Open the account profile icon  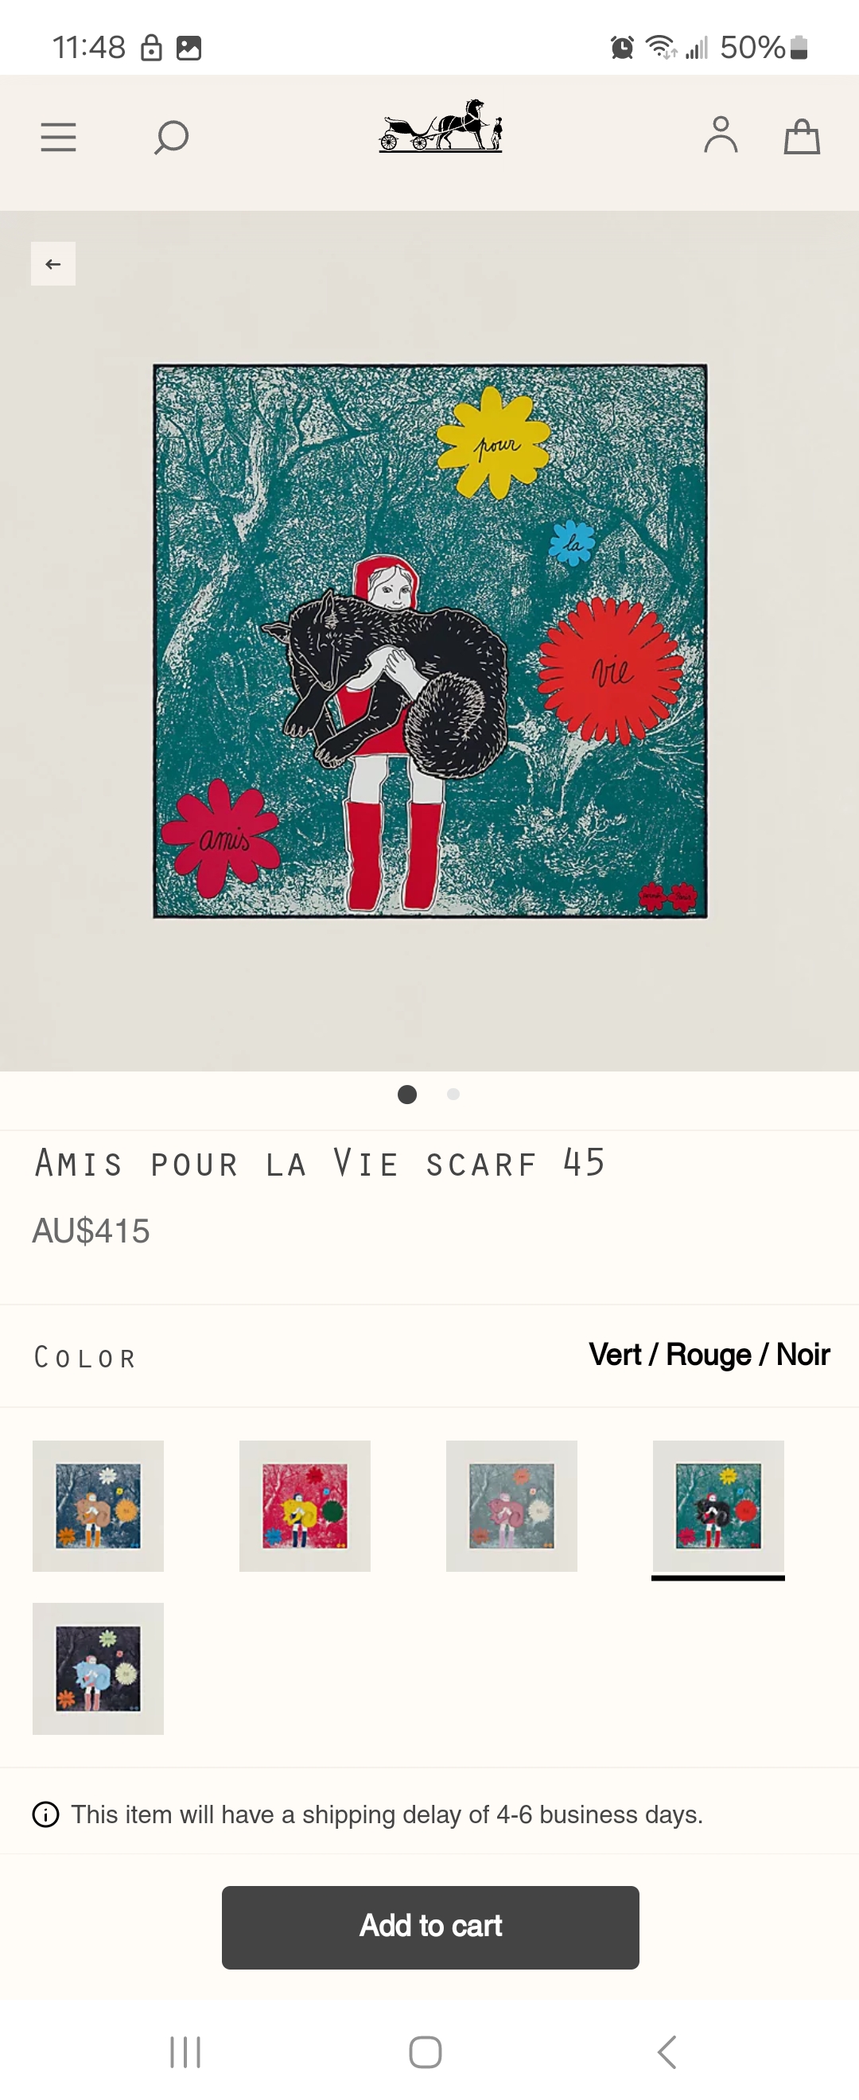pos(721,135)
